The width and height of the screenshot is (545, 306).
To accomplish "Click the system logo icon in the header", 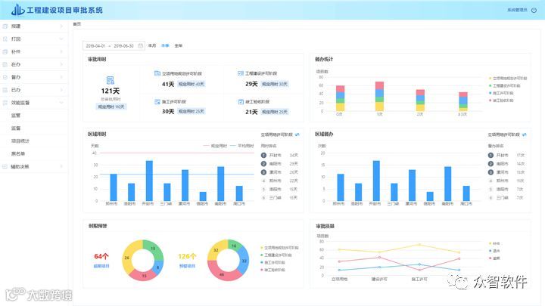I will point(17,10).
